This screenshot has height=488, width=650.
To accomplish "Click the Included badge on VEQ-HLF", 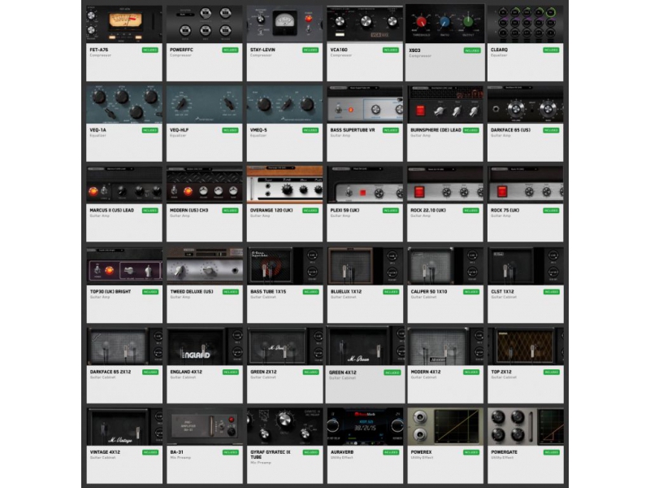I will click(x=230, y=130).
